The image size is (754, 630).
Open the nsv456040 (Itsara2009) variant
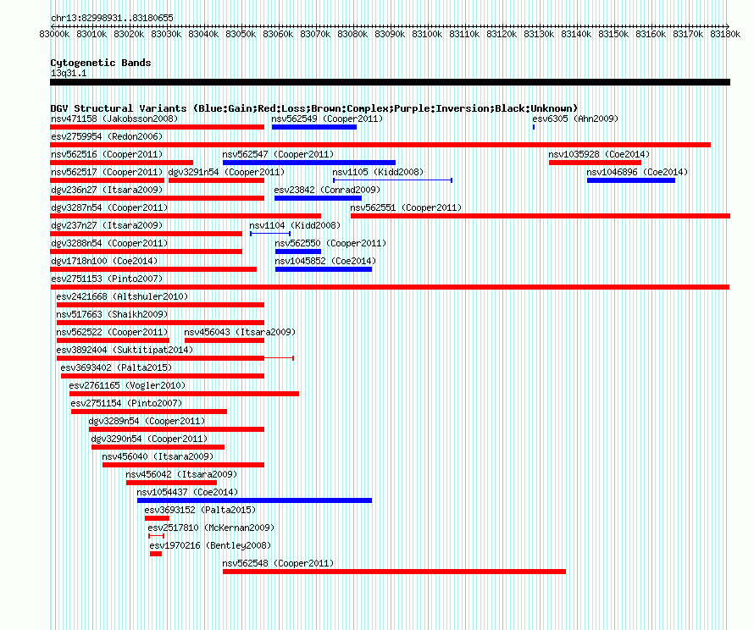(158, 456)
